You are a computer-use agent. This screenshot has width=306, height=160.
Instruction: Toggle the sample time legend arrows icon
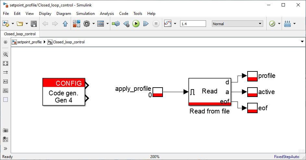[x=6, y=72]
